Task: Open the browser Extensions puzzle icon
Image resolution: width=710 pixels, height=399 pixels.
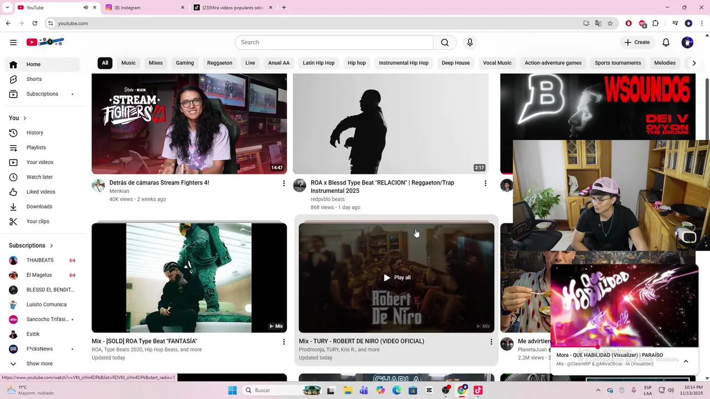Action: click(656, 23)
